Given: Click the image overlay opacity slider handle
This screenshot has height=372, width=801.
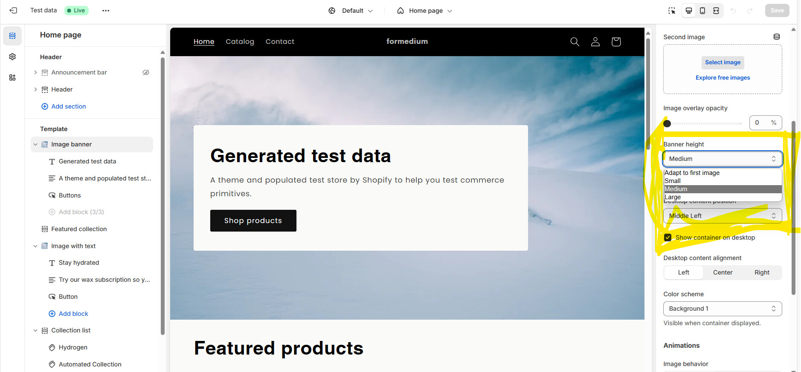Looking at the screenshot, I should coord(667,123).
